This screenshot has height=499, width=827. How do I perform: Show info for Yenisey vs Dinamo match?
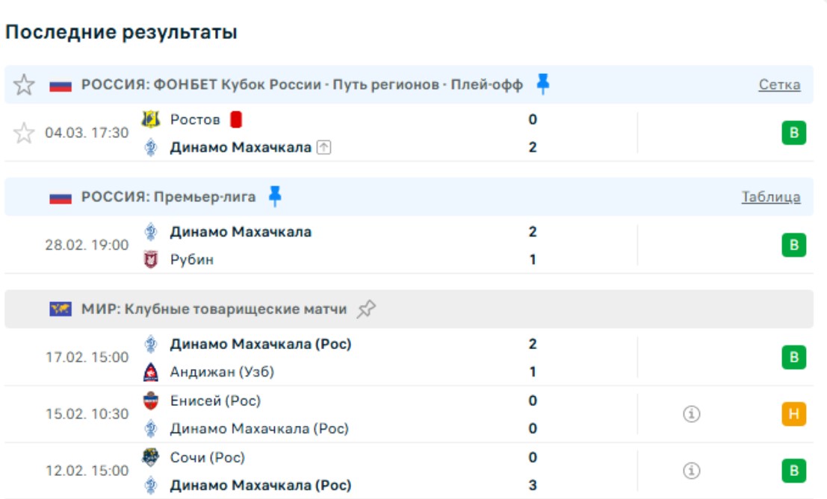pos(692,414)
